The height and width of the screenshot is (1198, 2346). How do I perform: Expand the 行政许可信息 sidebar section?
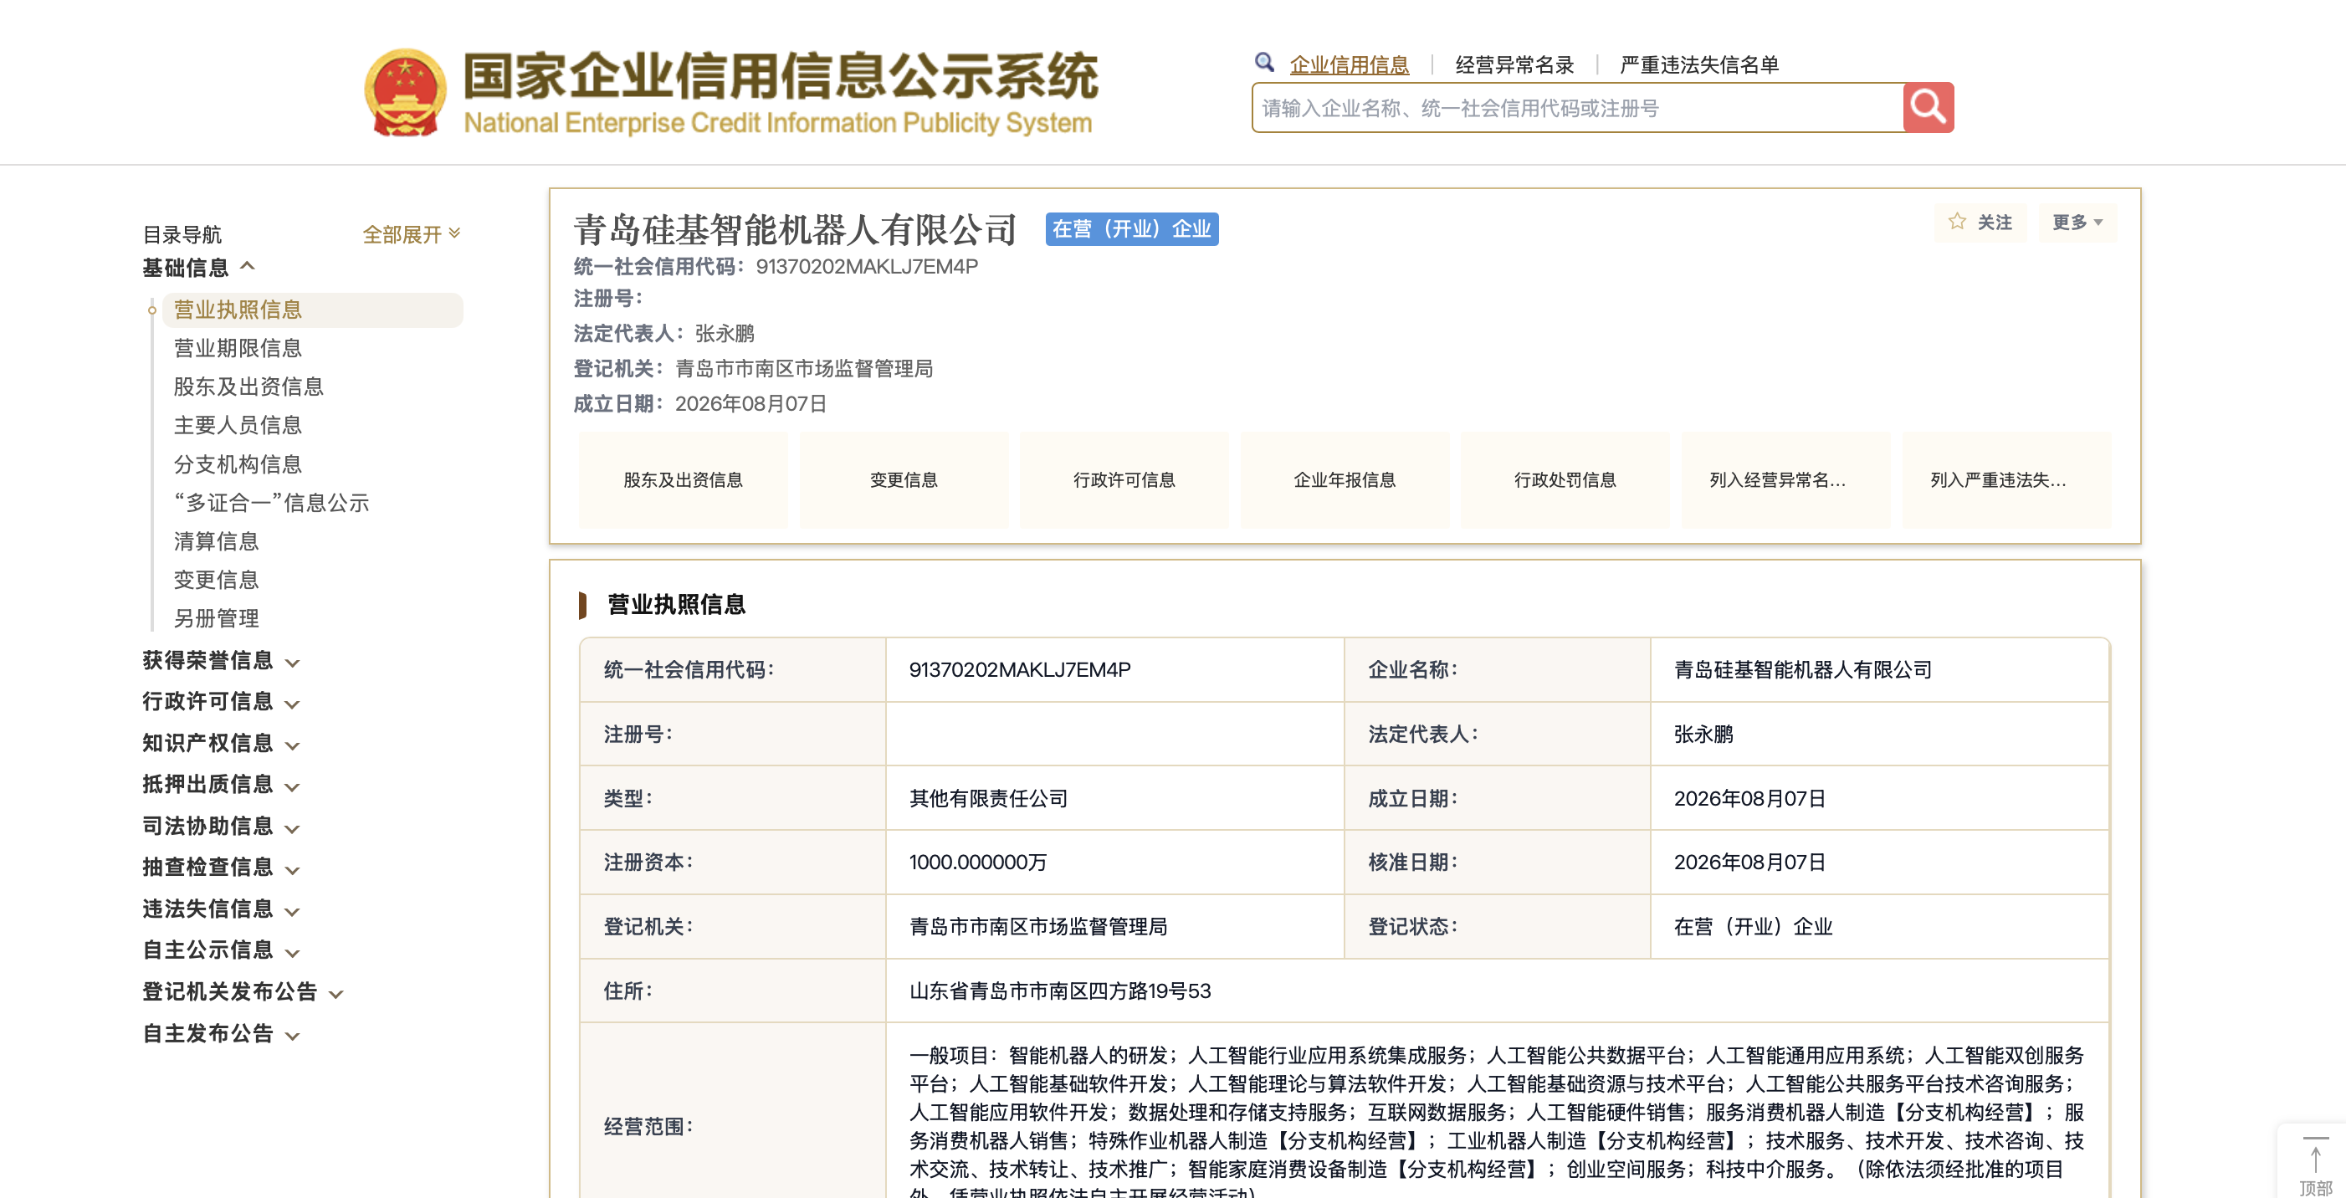tap(220, 702)
